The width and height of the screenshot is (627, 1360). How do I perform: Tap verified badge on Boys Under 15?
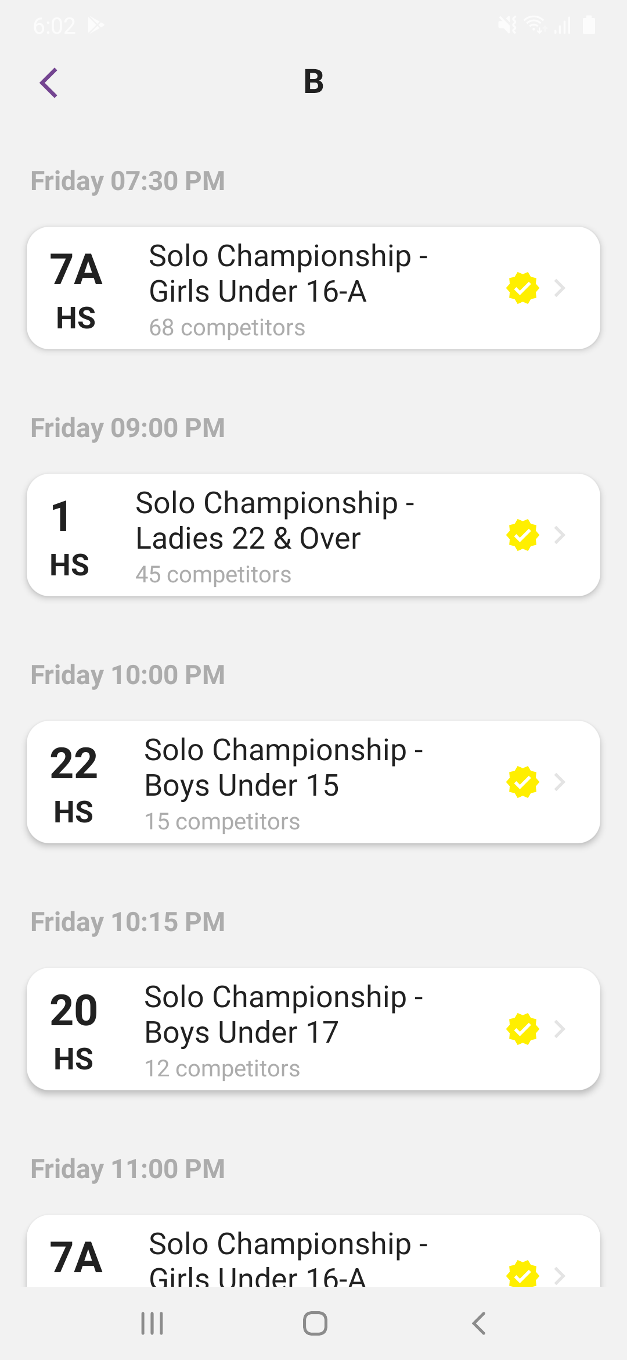click(522, 782)
